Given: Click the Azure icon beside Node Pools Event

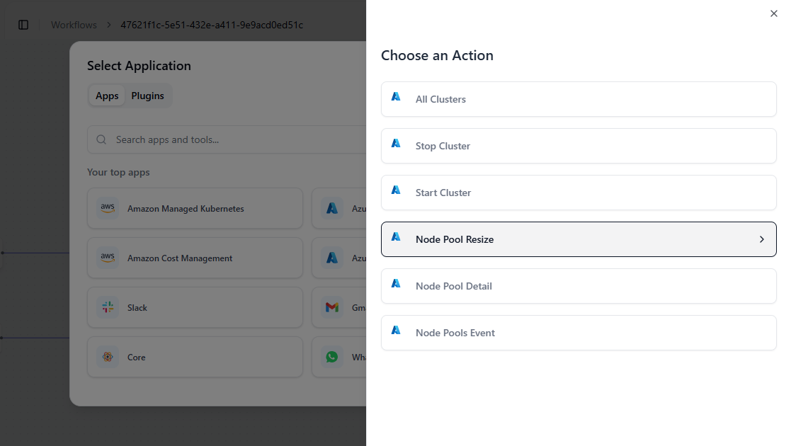Looking at the screenshot, I should tap(396, 331).
